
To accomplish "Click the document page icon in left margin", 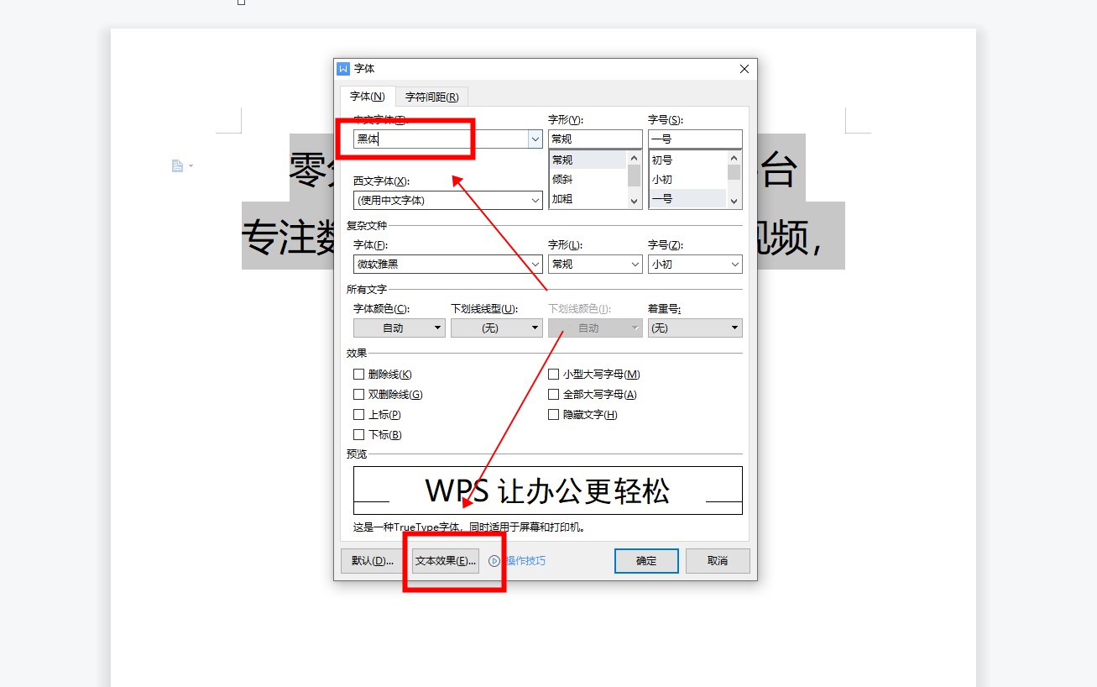I will pyautogui.click(x=177, y=166).
